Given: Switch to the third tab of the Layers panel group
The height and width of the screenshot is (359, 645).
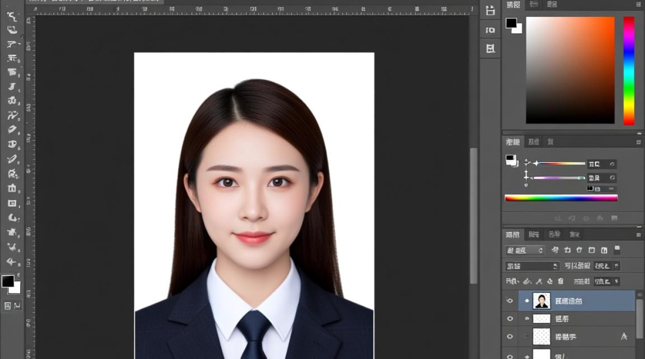Looking at the screenshot, I should (x=554, y=235).
